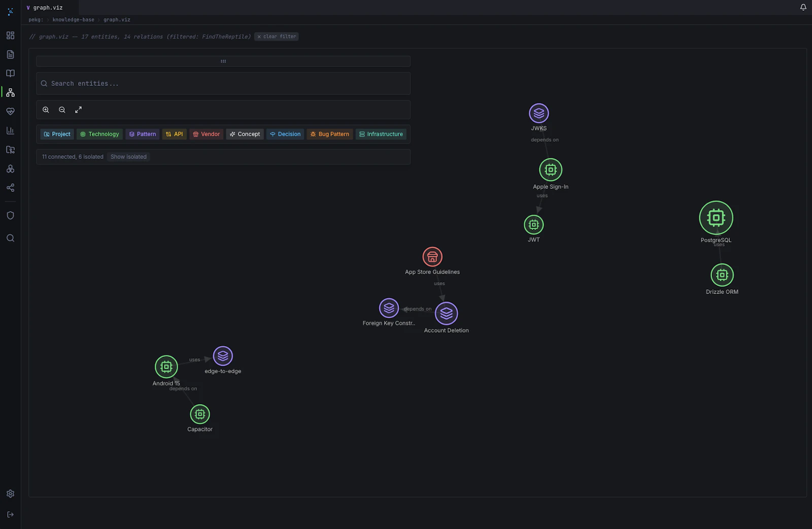Open the hexagon cluster icon in sidebar

click(x=10, y=169)
